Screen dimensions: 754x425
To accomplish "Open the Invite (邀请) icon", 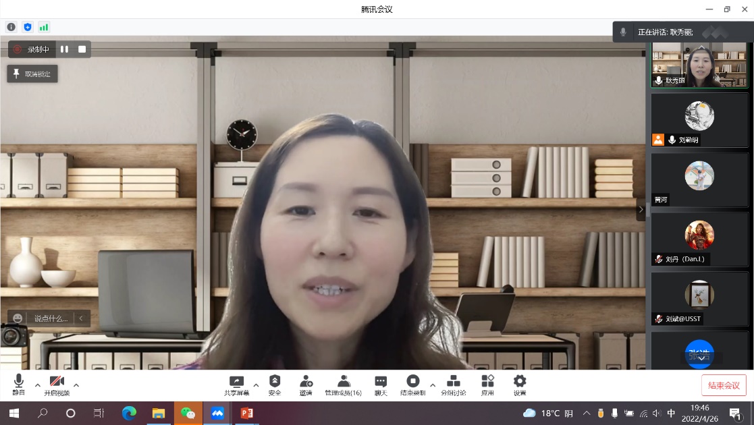I will pos(306,385).
